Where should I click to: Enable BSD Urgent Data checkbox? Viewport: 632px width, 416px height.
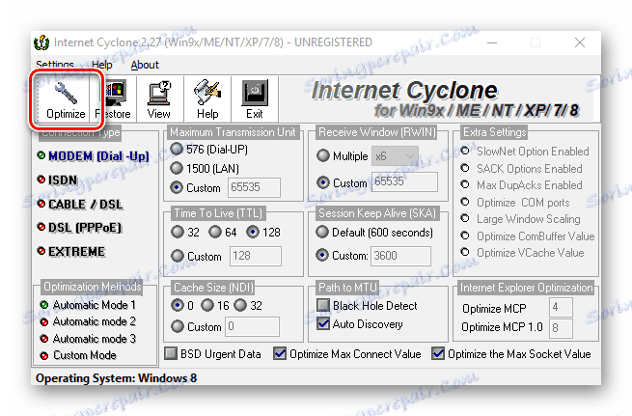(171, 354)
